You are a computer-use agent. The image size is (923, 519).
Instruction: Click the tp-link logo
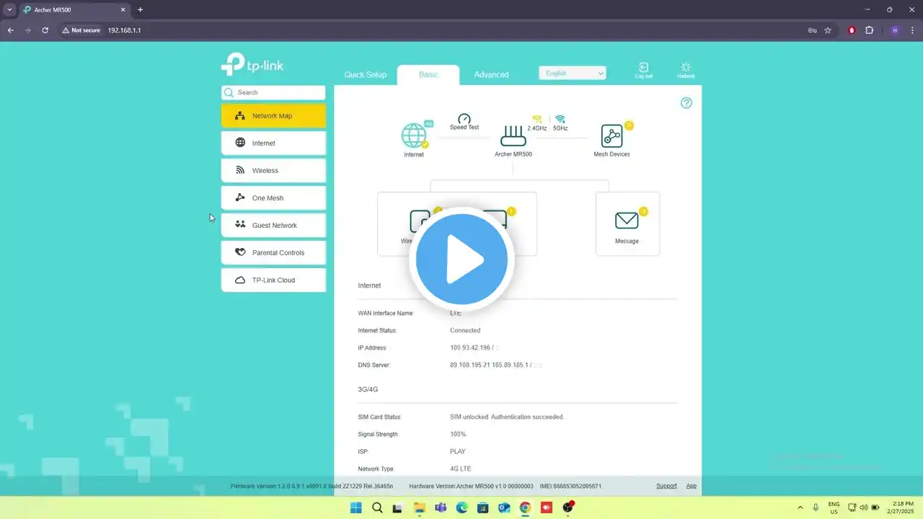(252, 64)
